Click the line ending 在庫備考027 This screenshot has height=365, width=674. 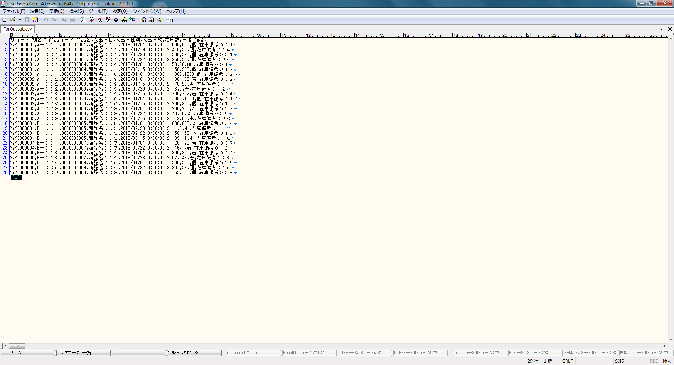click(x=126, y=74)
